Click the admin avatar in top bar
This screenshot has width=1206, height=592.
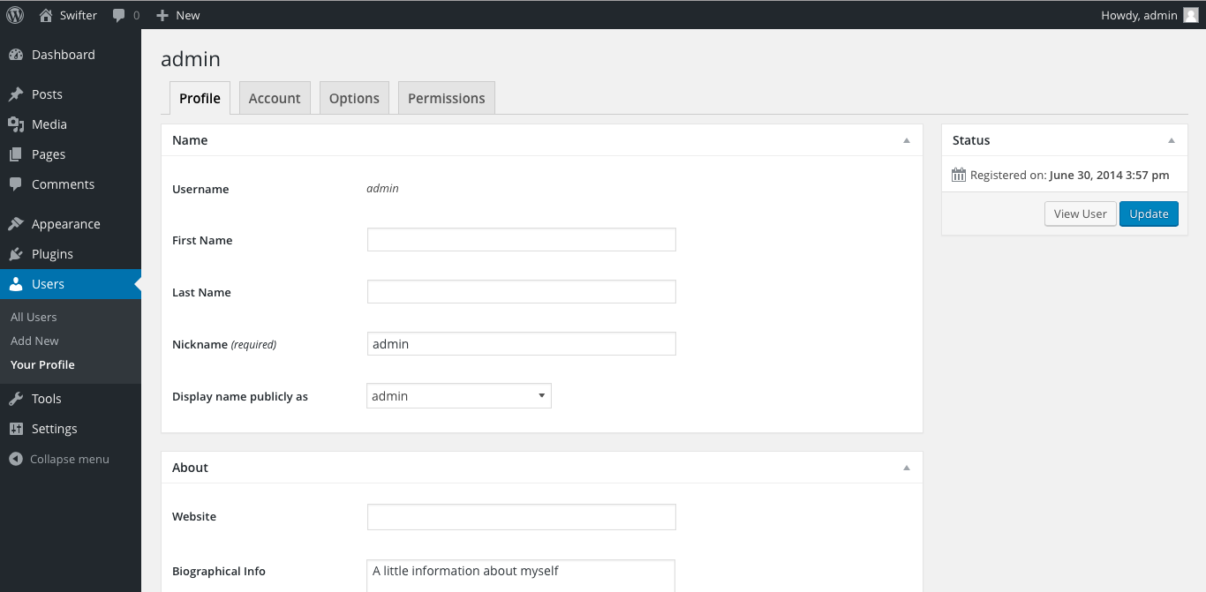(x=1191, y=15)
